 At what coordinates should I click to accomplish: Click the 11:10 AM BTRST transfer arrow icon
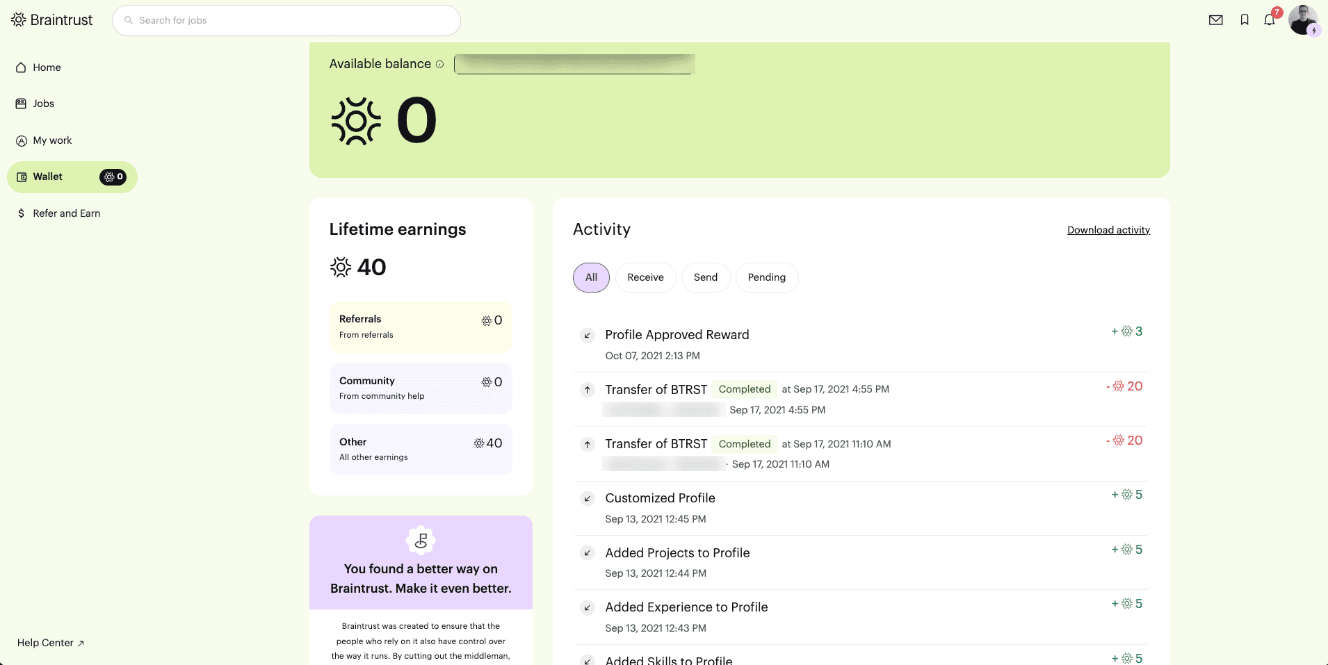(x=588, y=445)
